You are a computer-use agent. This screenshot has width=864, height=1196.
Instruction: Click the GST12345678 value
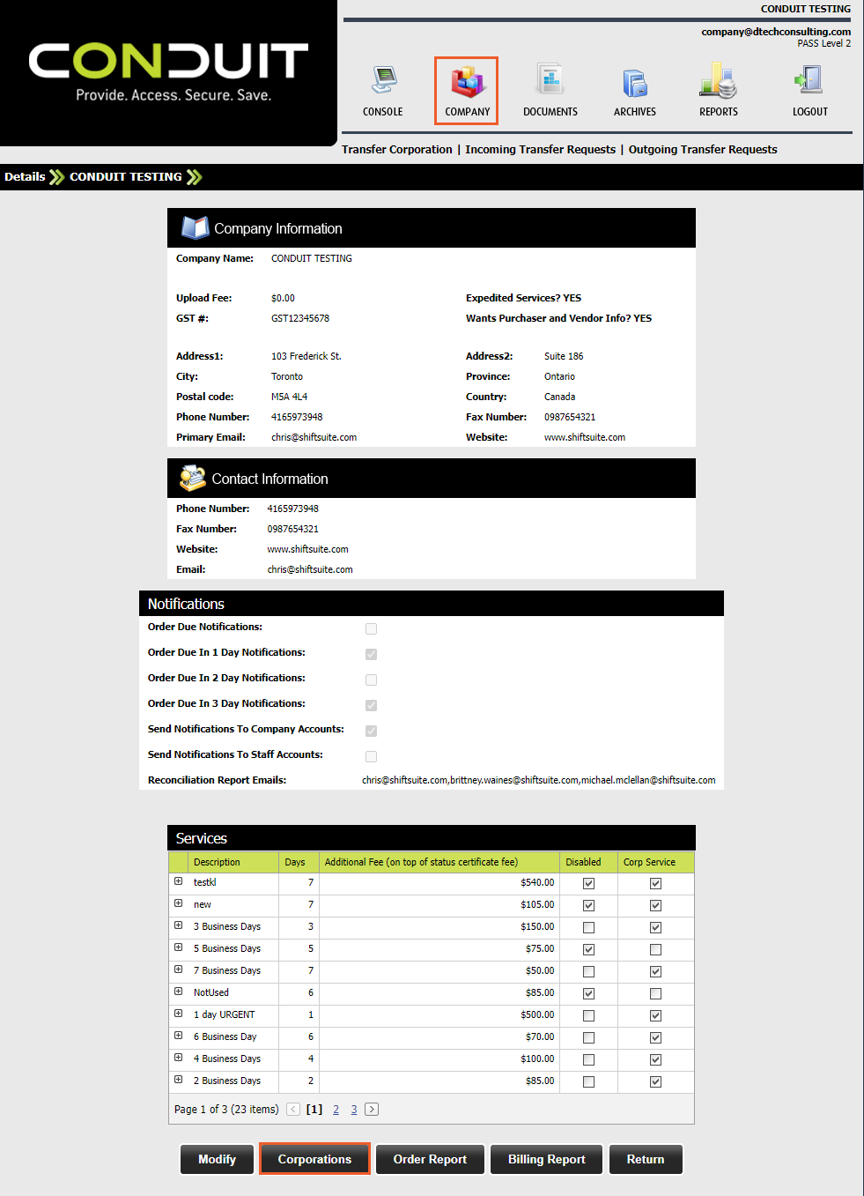(300, 318)
